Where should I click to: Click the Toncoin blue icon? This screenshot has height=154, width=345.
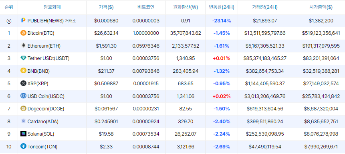pos(23,146)
